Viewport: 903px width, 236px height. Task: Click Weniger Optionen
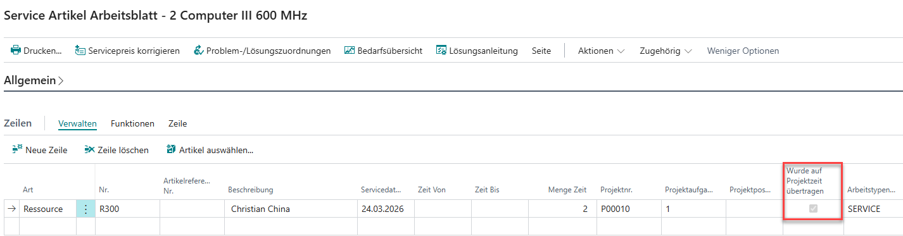coord(743,51)
